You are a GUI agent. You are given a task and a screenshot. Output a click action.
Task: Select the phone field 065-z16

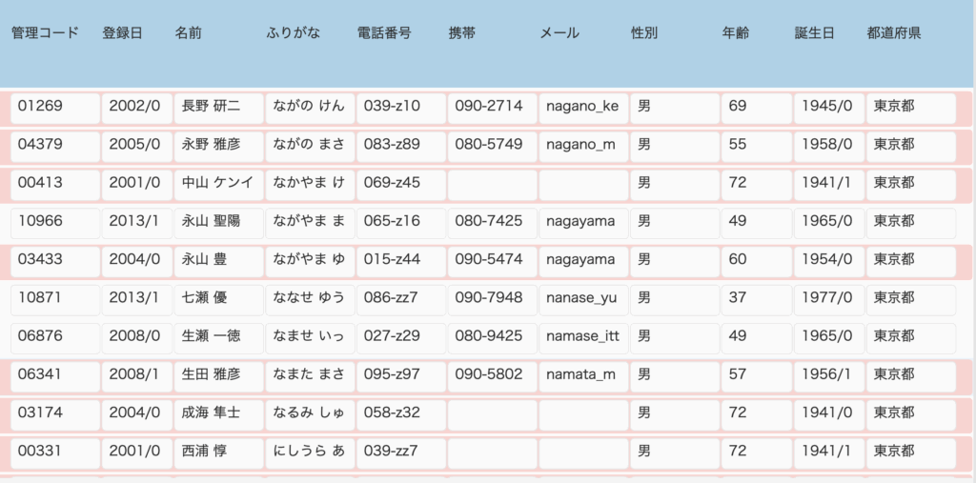(400, 222)
